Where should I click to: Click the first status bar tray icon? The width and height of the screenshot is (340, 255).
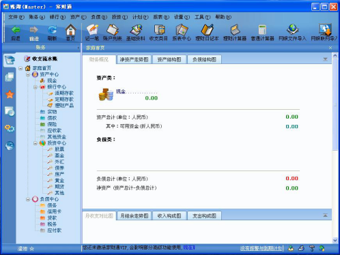[x=291, y=248]
